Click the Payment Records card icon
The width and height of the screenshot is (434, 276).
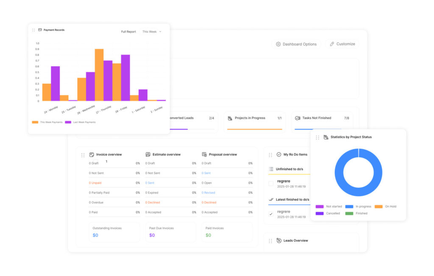(40, 30)
